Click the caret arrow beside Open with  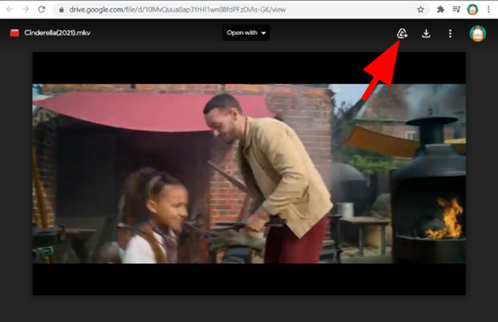coord(263,33)
